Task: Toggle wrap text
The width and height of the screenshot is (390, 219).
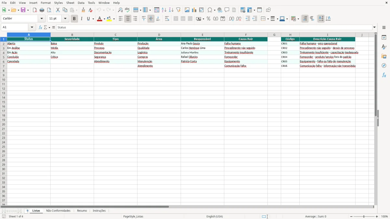Action: [x=167, y=19]
